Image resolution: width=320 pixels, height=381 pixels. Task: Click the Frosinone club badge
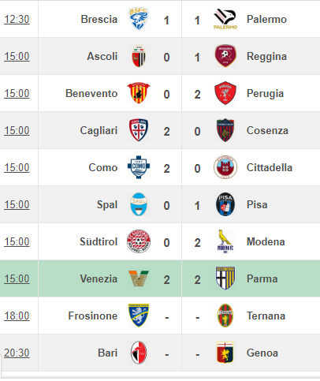tap(139, 316)
